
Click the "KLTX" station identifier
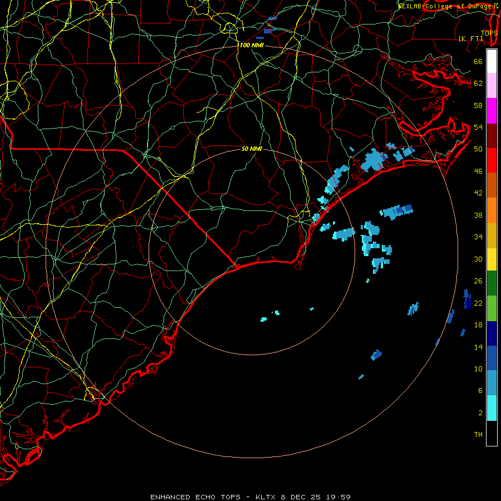[x=267, y=497]
